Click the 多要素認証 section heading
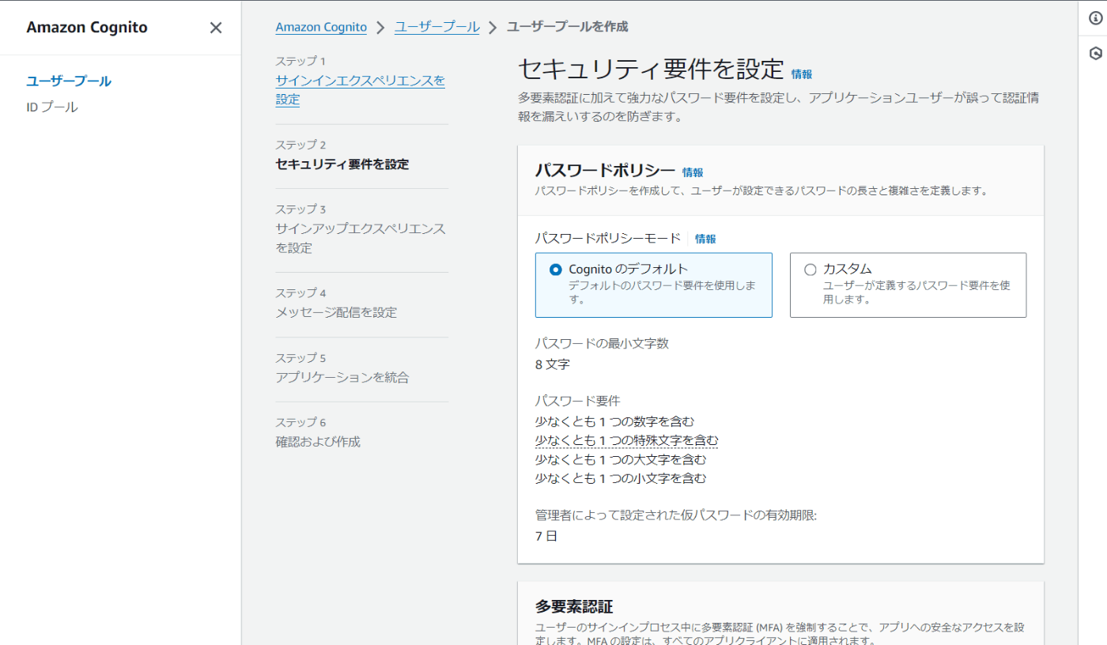The width and height of the screenshot is (1107, 645). point(574,607)
